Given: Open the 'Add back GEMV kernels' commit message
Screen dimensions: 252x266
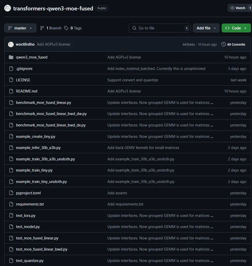Looking at the screenshot, I should tap(143, 148).
